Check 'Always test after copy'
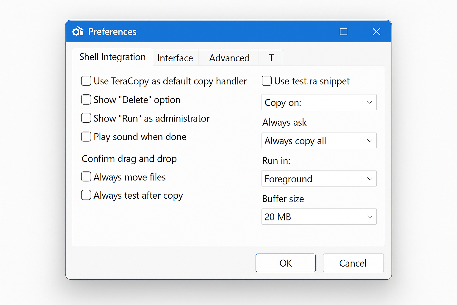457x305 pixels. click(x=86, y=195)
